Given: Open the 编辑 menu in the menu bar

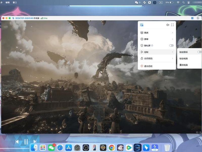Looking at the screenshot, I should pyautogui.click(x=8, y=3).
